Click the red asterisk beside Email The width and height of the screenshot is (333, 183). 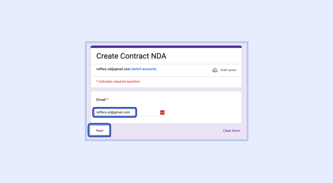tap(108, 100)
